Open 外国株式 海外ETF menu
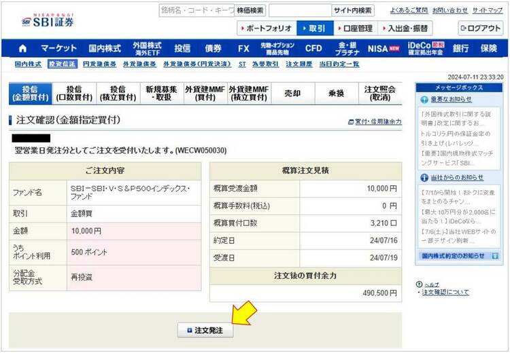510x353 pixels. 147,48
